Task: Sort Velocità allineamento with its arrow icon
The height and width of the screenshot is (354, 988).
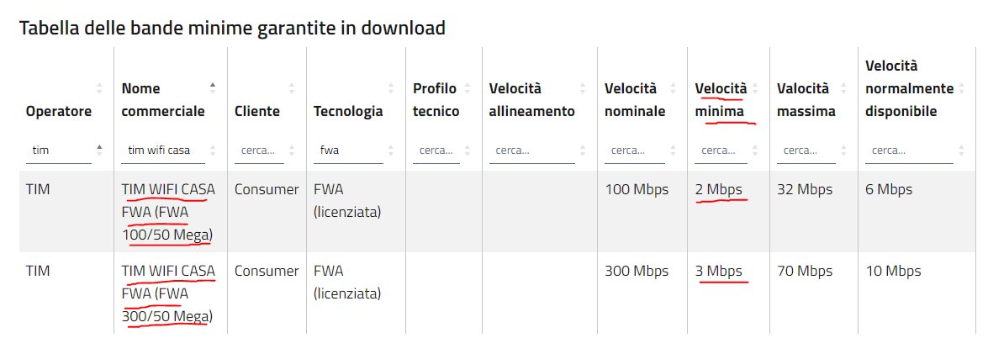Action: click(583, 88)
